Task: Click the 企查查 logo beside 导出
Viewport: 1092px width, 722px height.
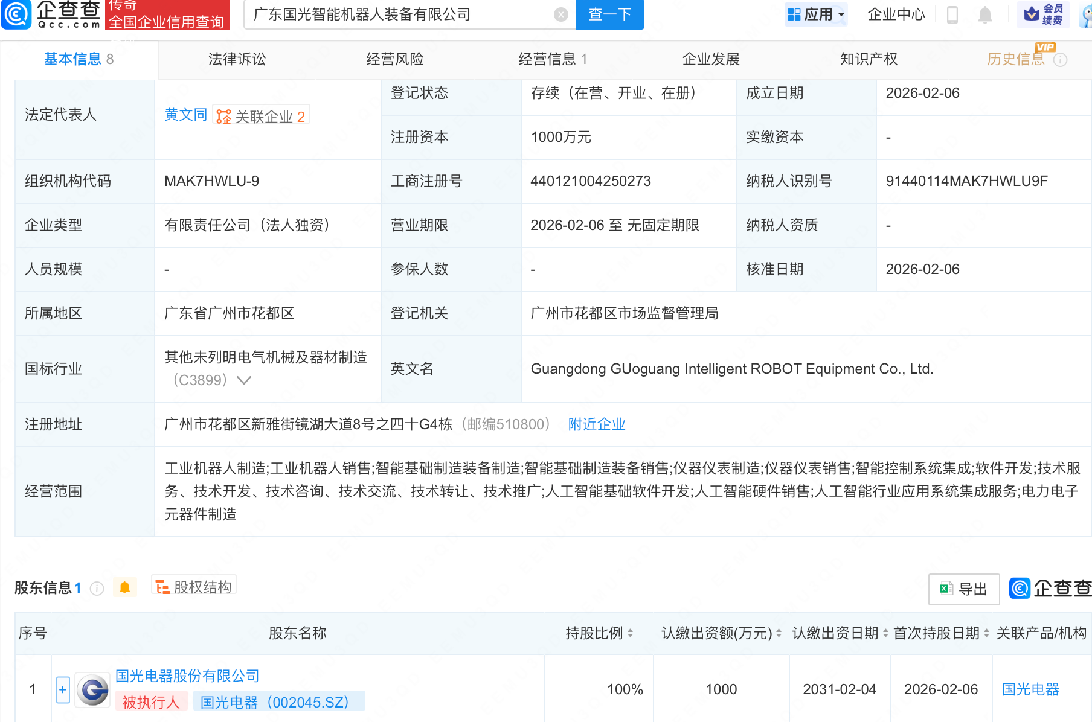Action: click(x=1050, y=589)
